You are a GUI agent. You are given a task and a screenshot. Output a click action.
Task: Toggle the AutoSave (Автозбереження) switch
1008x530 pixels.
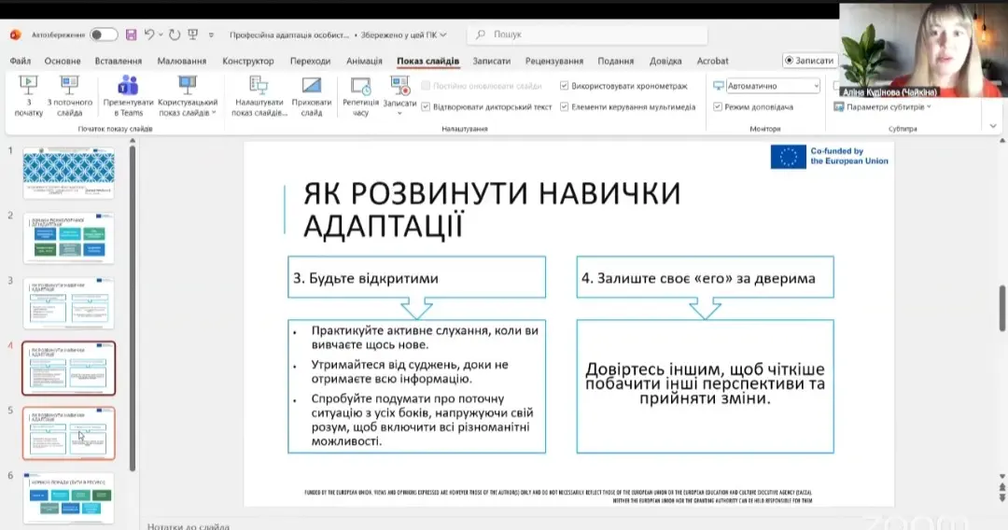103,35
